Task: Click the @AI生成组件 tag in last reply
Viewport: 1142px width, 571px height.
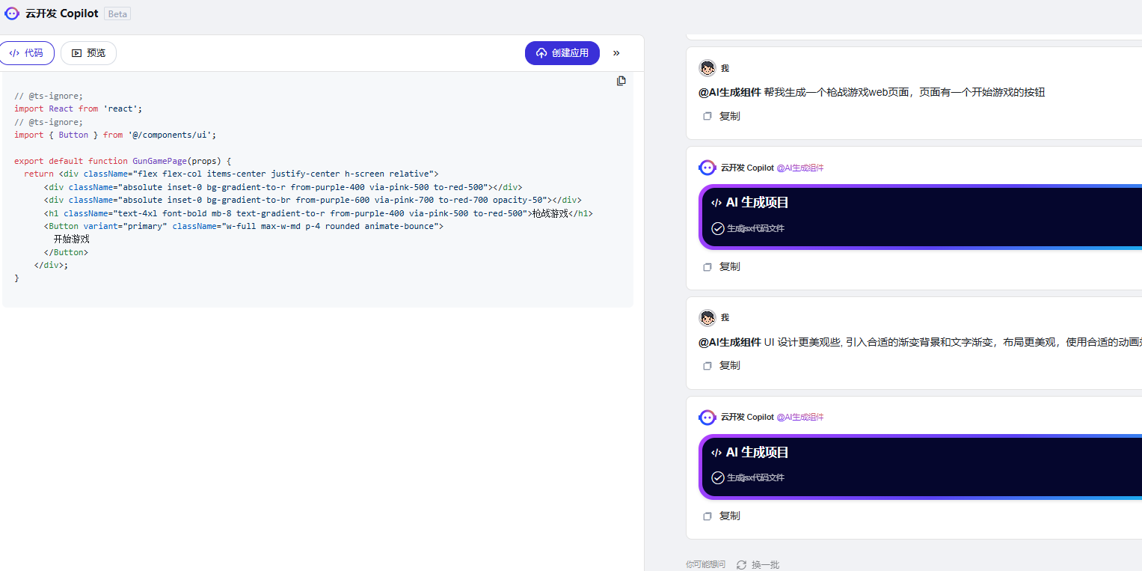Action: pos(800,417)
